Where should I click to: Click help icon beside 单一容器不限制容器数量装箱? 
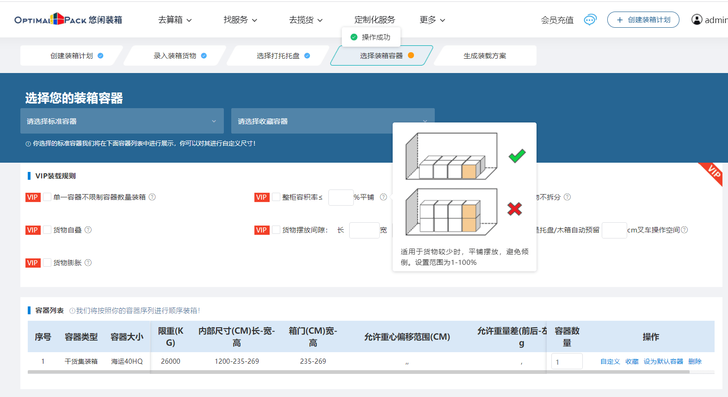[x=152, y=197]
